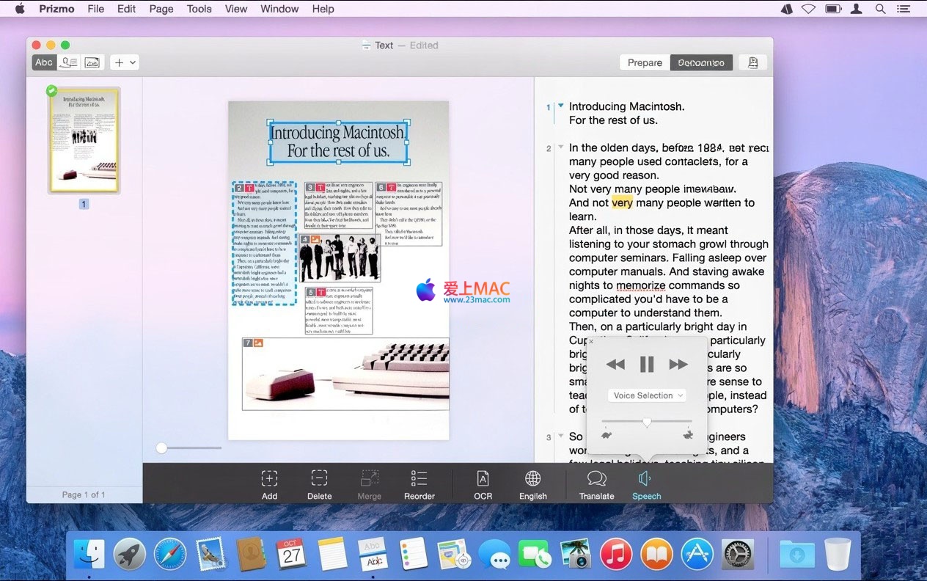Open the Voice Selection dropdown

(647, 395)
